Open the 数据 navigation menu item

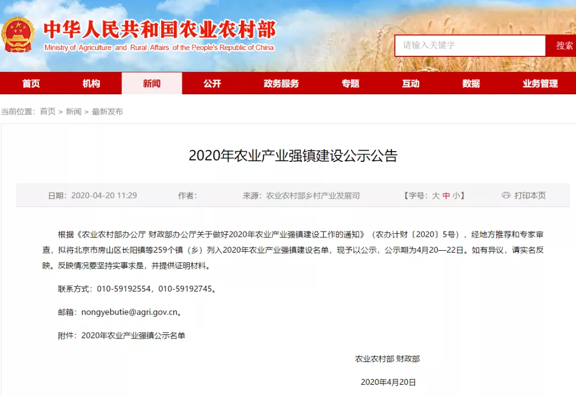[471, 83]
